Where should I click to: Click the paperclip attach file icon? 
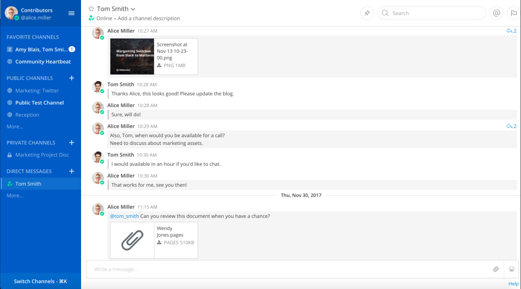pos(496,269)
